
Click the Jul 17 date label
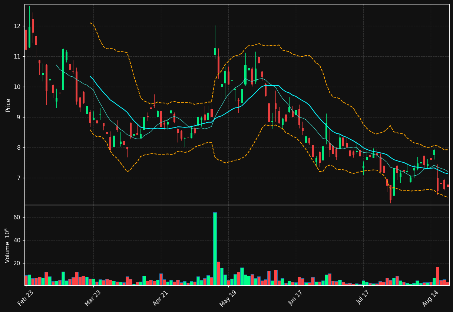point(363,298)
